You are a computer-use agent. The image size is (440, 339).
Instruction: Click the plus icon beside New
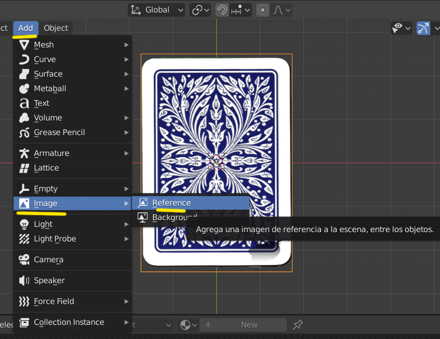(x=208, y=325)
